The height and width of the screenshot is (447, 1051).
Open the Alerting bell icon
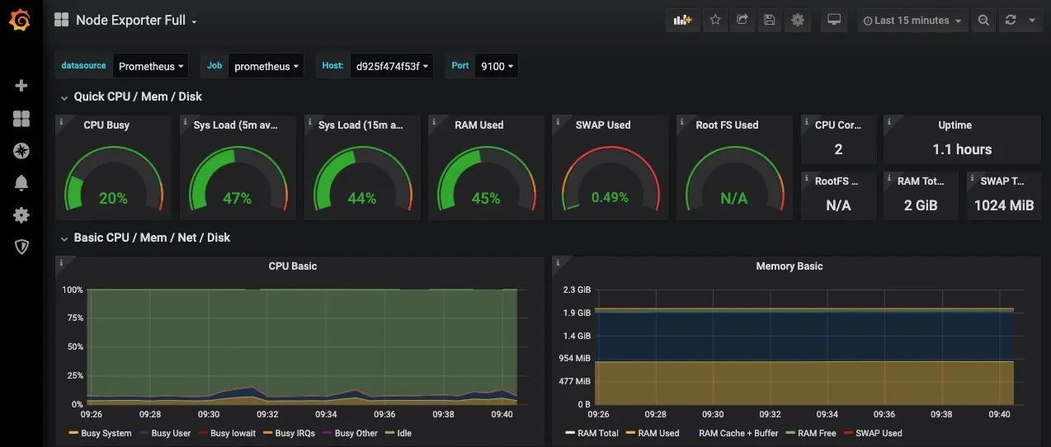[21, 183]
